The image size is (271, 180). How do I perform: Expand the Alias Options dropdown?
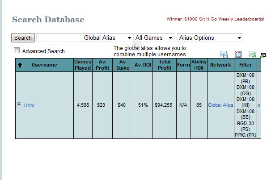[x=210, y=38]
